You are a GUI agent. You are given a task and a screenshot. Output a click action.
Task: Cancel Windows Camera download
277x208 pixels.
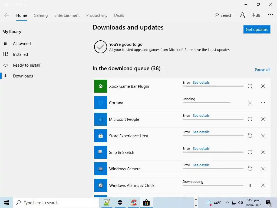[x=263, y=169]
